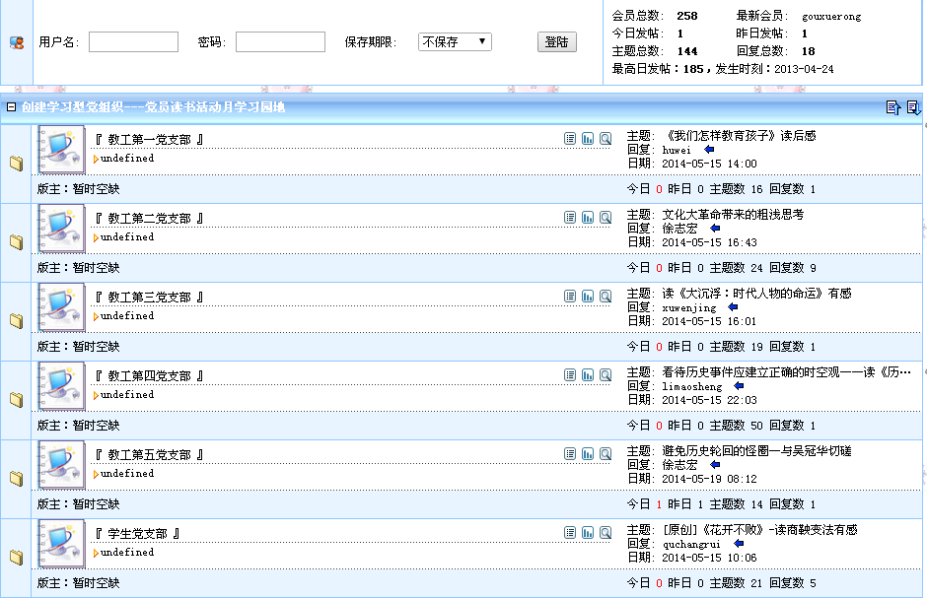Open the post 避免历史轮回的怪圈—与吴冠华切磋
Viewport: 927px width, 598px height.
pyautogui.click(x=756, y=451)
